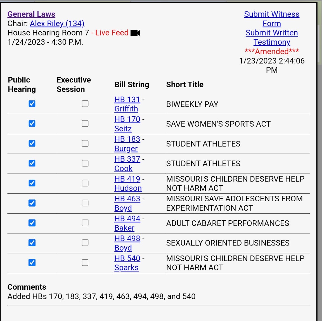Open Submit Witness Form link

(x=272, y=19)
